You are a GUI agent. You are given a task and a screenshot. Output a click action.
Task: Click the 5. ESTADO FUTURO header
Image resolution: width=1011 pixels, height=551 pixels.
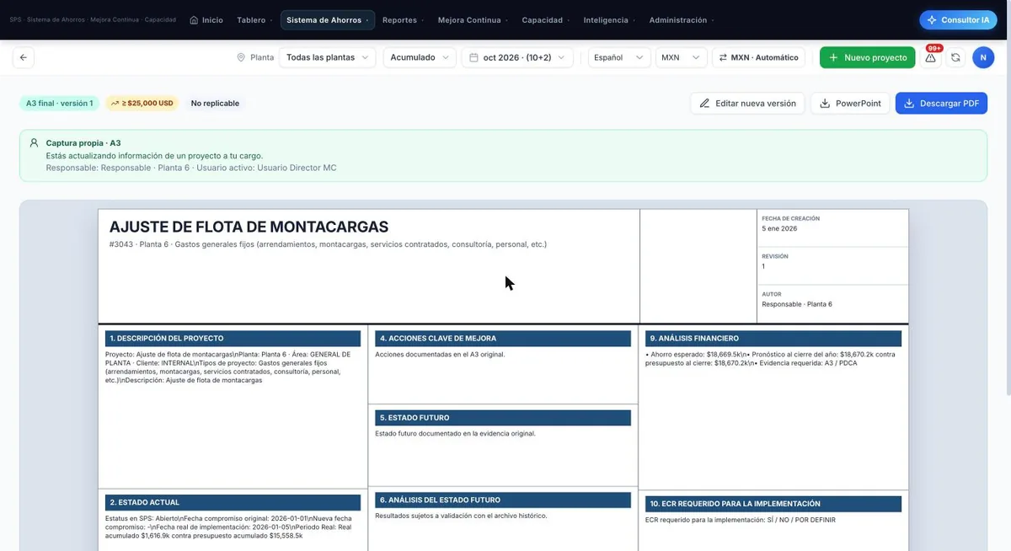click(x=503, y=418)
